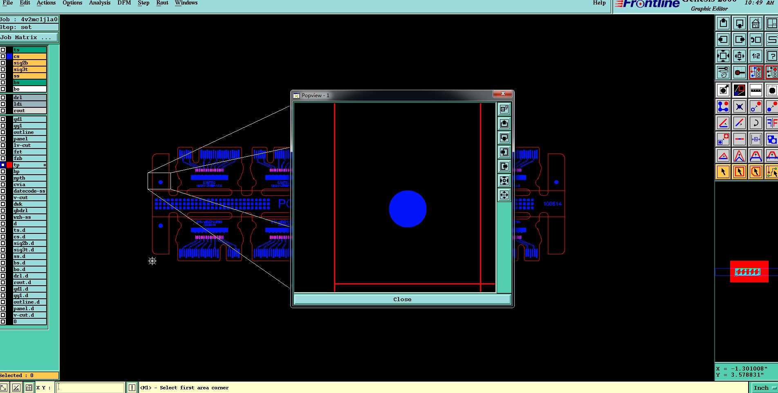Toggle the checkbox for layer datecode-ss
This screenshot has width=778, height=393.
(x=3, y=191)
